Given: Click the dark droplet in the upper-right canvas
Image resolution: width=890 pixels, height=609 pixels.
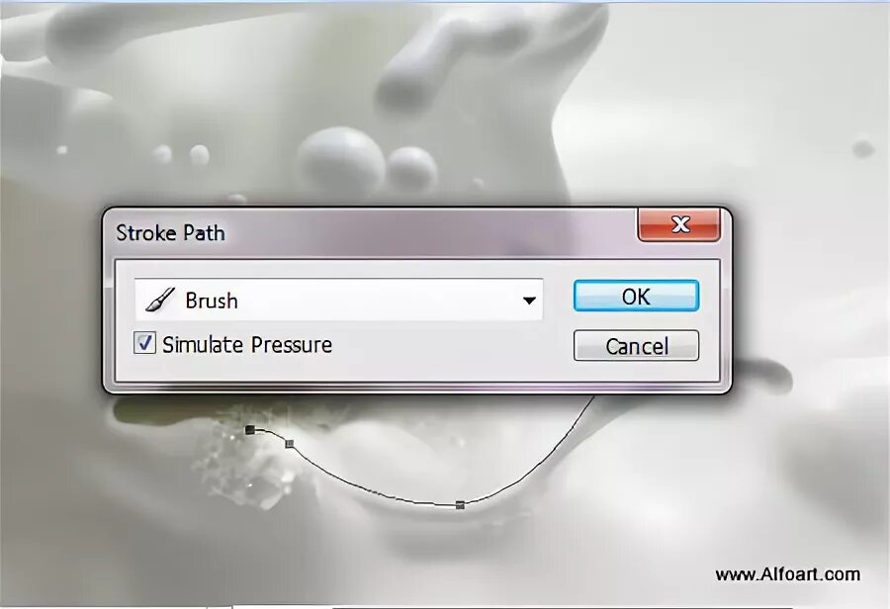Looking at the screenshot, I should click(x=863, y=148).
